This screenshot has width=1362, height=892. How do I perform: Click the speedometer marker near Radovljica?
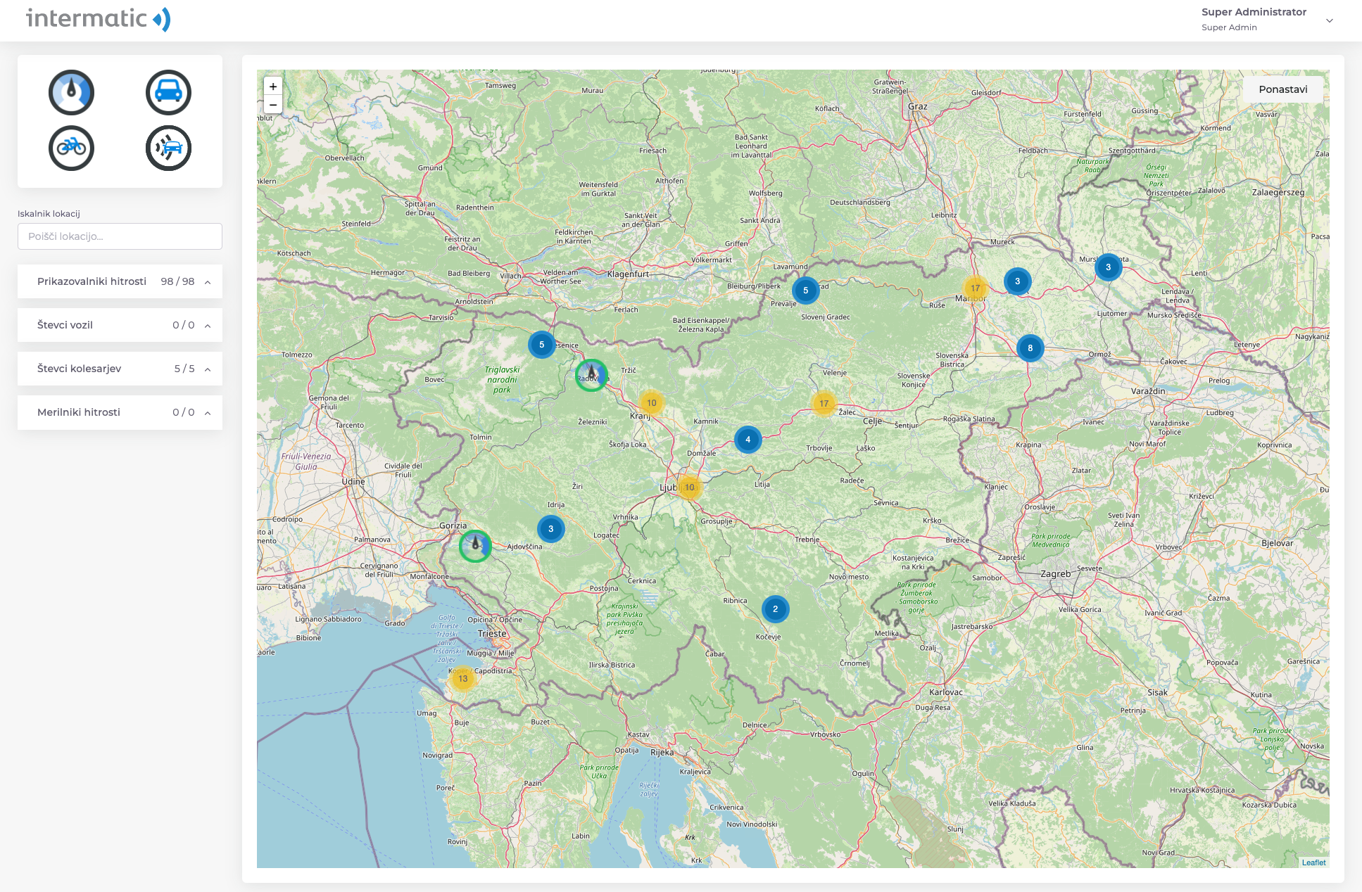(x=591, y=375)
